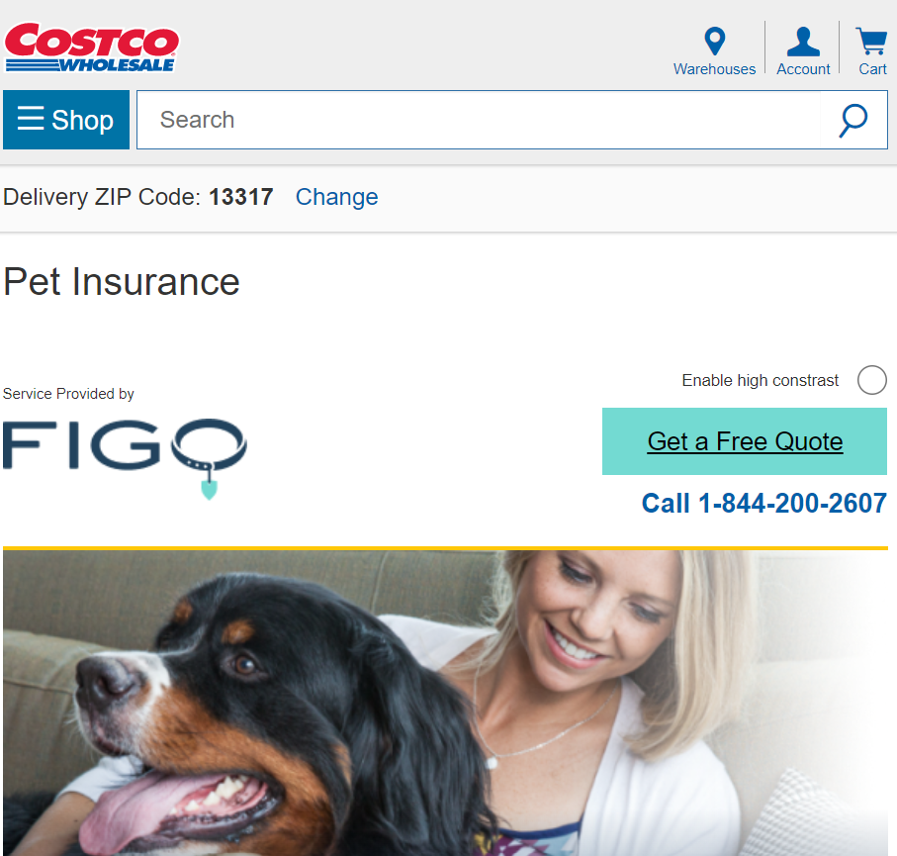Click the Costco Wholesale logo
The image size is (897, 856).
92,48
